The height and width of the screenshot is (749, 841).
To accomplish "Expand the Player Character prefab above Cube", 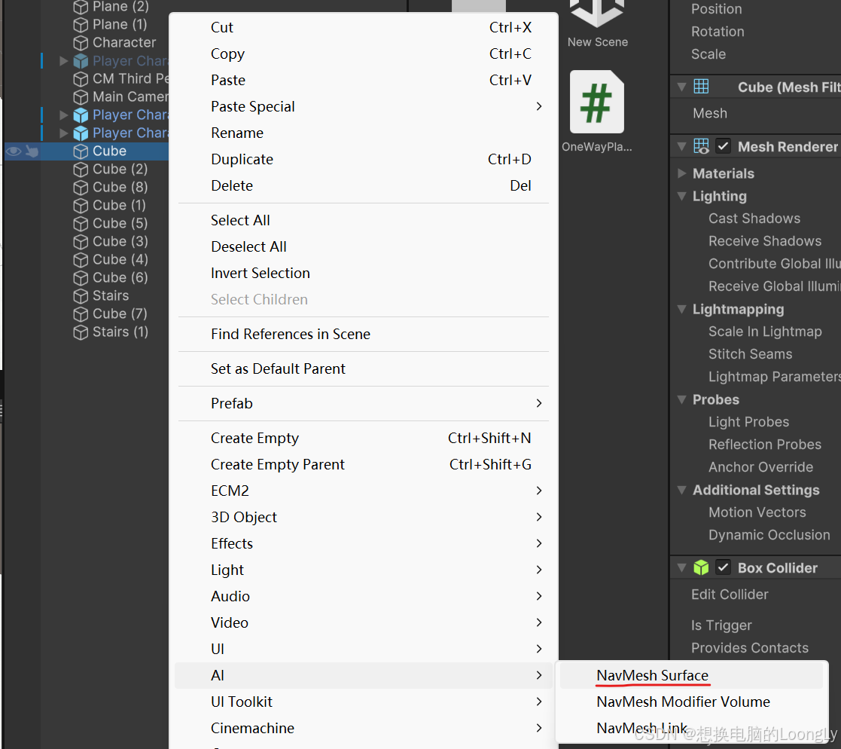I will (x=63, y=133).
